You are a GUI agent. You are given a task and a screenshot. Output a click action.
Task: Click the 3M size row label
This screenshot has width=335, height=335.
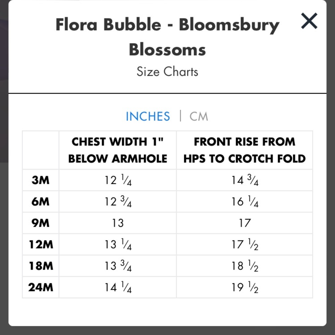click(x=41, y=180)
